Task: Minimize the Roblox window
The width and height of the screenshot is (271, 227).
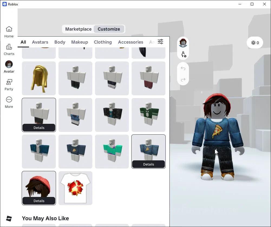Action: pos(240,4)
